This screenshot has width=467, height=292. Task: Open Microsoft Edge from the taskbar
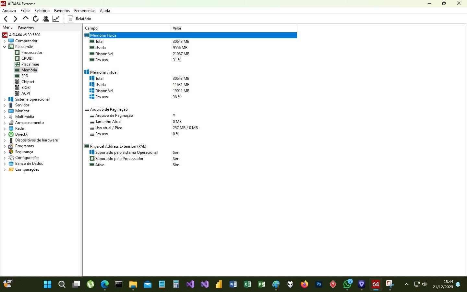click(104, 285)
